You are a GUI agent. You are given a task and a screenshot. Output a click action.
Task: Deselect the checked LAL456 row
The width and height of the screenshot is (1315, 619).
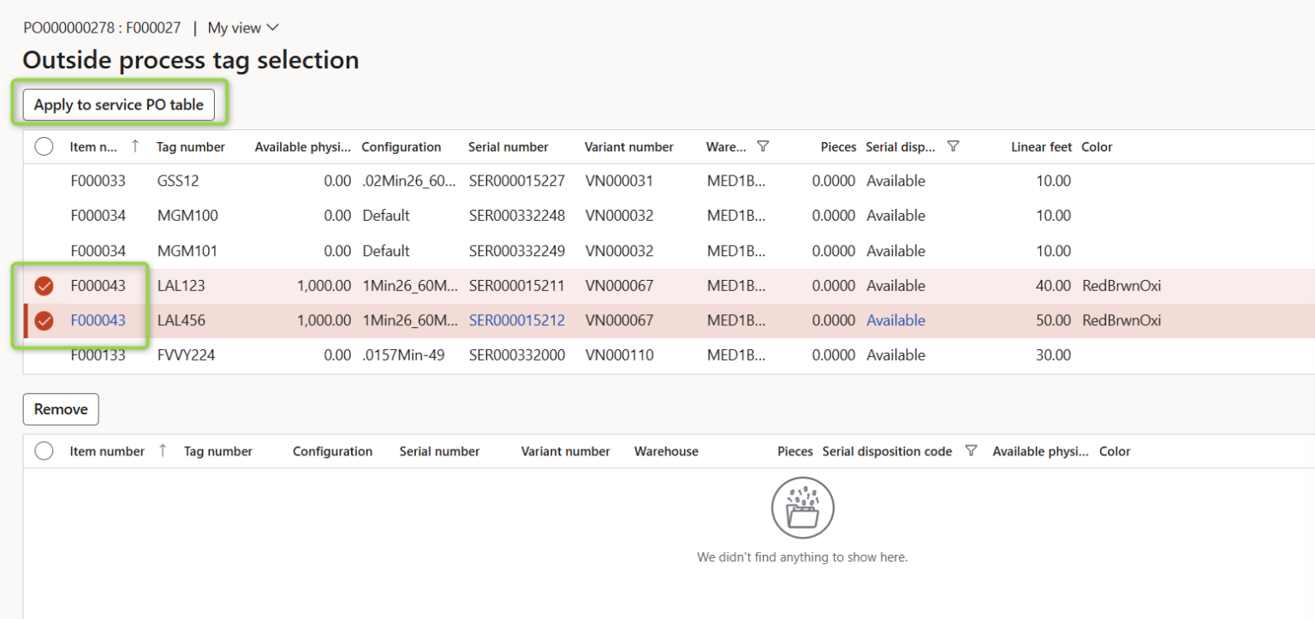click(44, 320)
